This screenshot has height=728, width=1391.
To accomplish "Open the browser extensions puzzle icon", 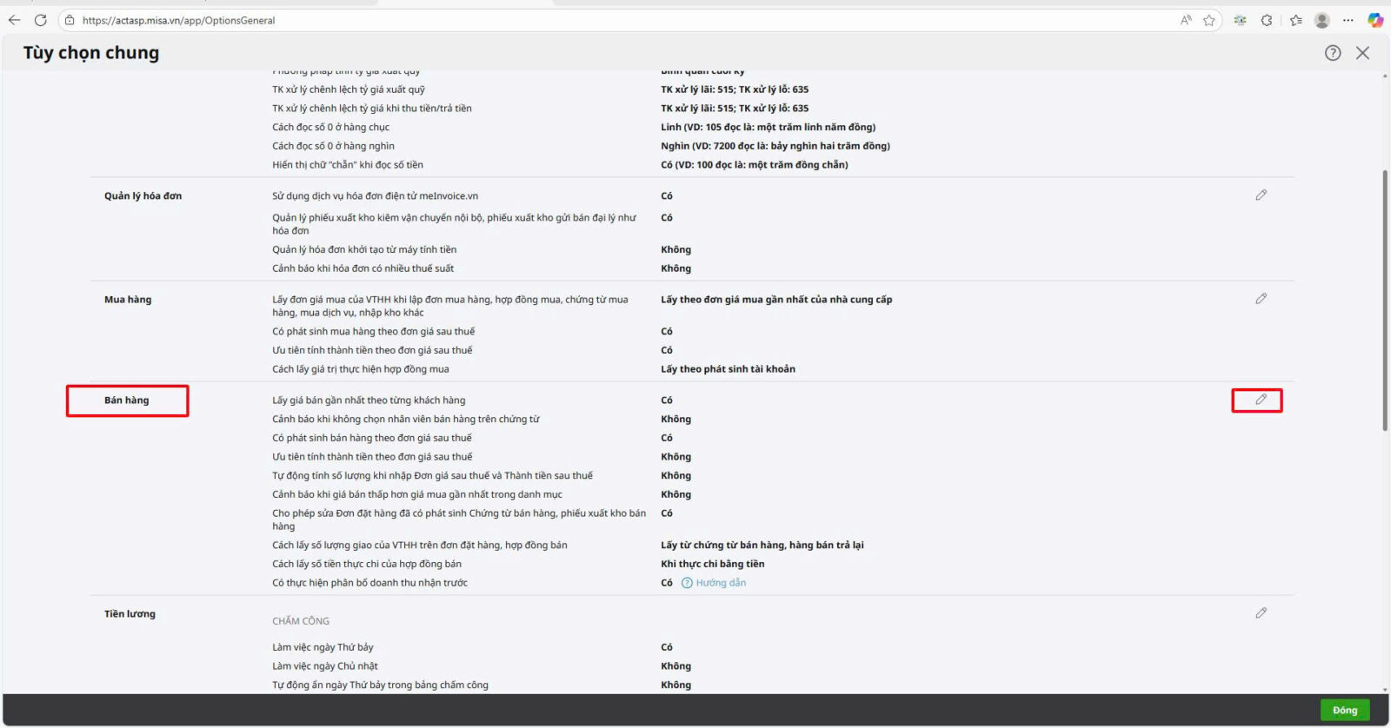I will point(1267,20).
